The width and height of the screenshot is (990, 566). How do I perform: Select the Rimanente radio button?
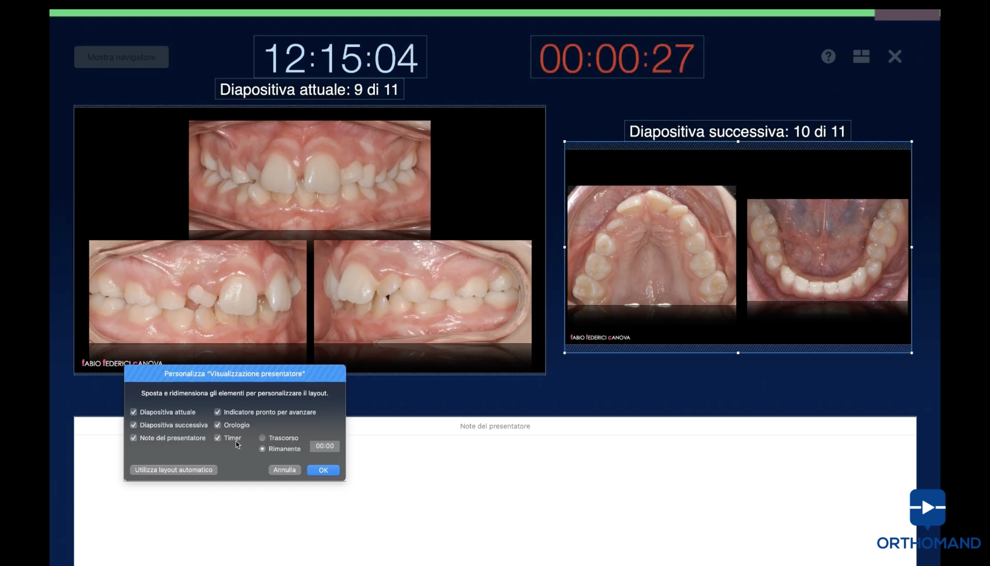[x=263, y=448]
